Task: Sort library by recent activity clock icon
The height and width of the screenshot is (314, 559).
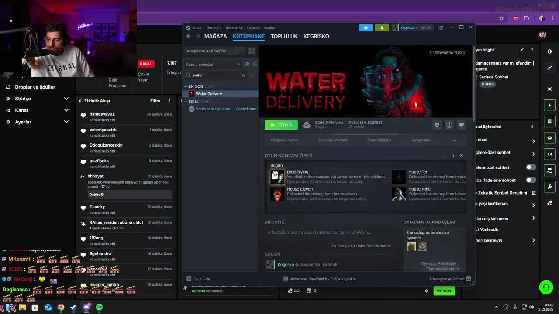Action: 247,64
